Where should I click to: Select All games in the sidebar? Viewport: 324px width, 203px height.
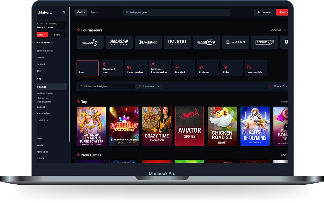[52, 87]
